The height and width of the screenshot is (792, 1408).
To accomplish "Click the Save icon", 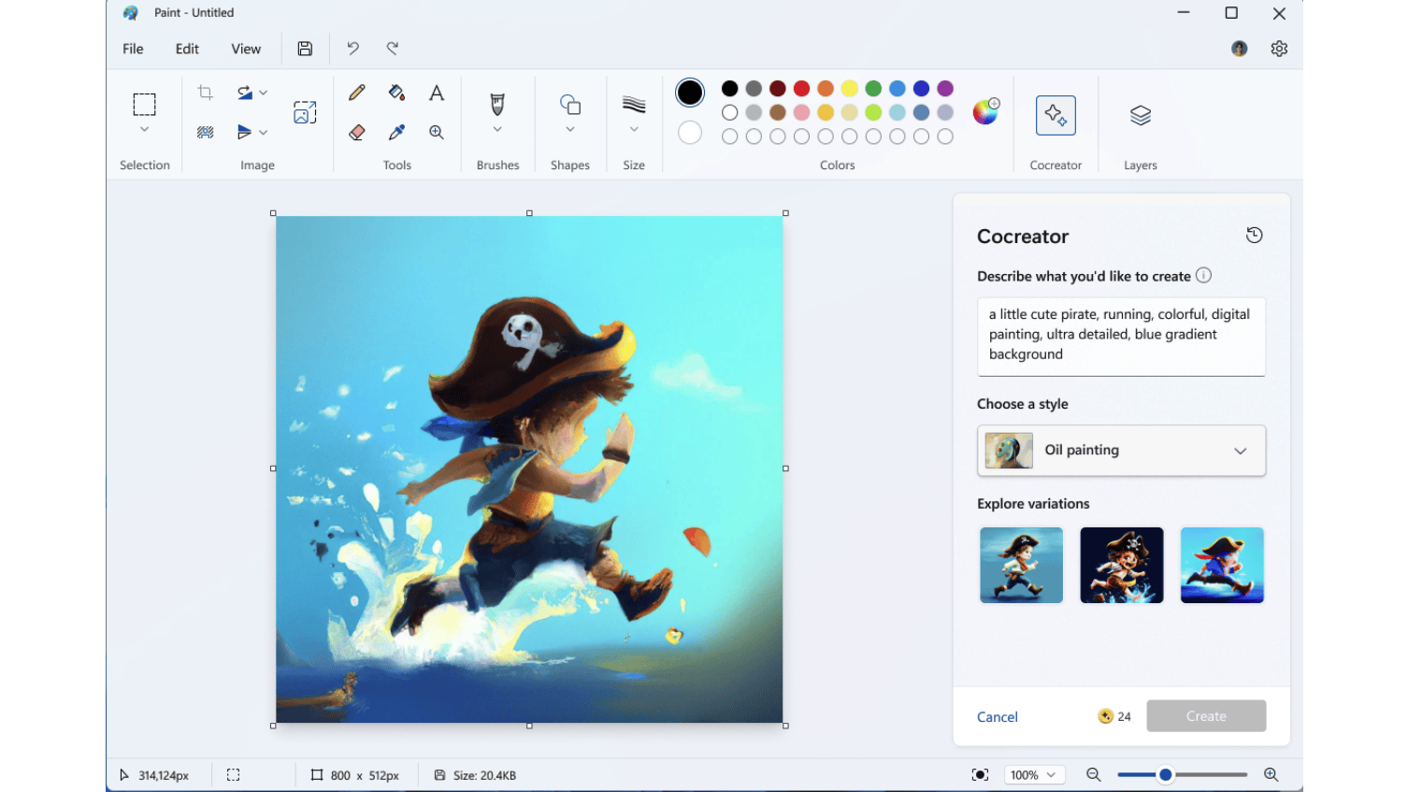I will 305,49.
